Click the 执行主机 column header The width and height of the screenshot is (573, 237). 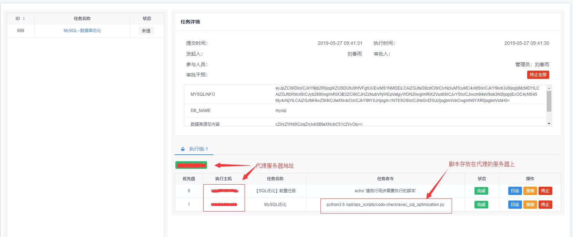click(224, 179)
